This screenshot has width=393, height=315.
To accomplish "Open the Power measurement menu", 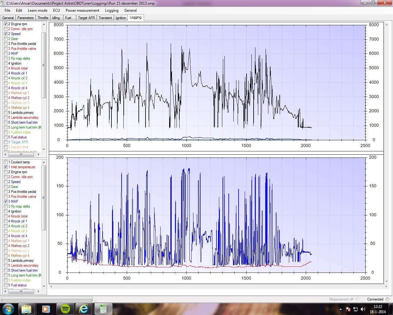I will click(x=82, y=10).
